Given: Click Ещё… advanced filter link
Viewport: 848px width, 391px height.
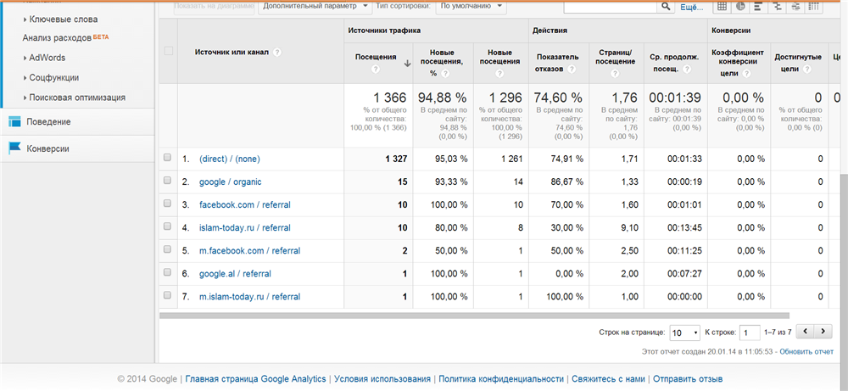Looking at the screenshot, I should tap(691, 7).
